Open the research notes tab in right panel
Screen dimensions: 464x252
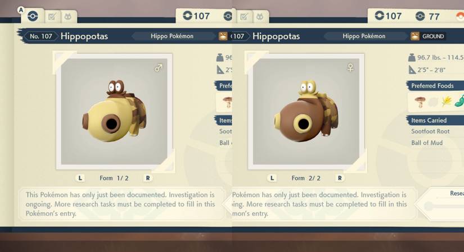coord(244,17)
